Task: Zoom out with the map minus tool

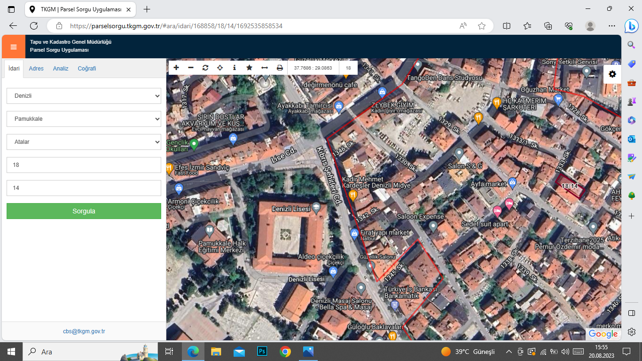Action: [x=191, y=68]
